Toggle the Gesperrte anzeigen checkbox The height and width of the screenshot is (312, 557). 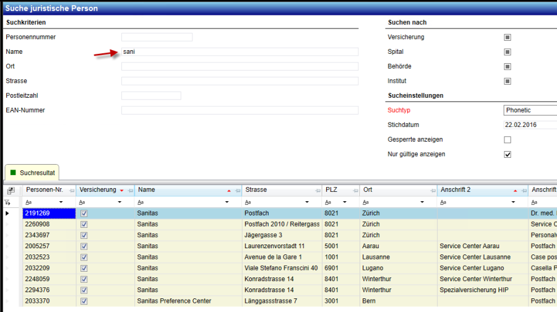(x=507, y=140)
